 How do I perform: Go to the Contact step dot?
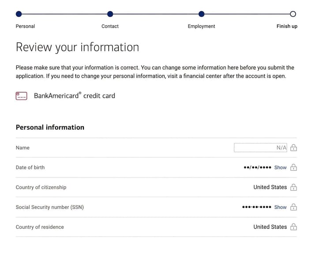(x=110, y=14)
